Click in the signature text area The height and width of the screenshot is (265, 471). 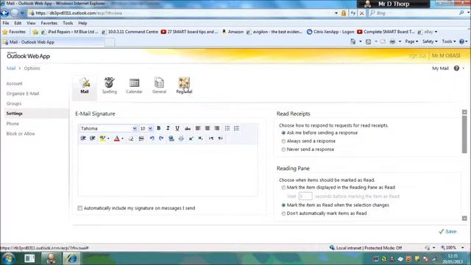pyautogui.click(x=168, y=170)
